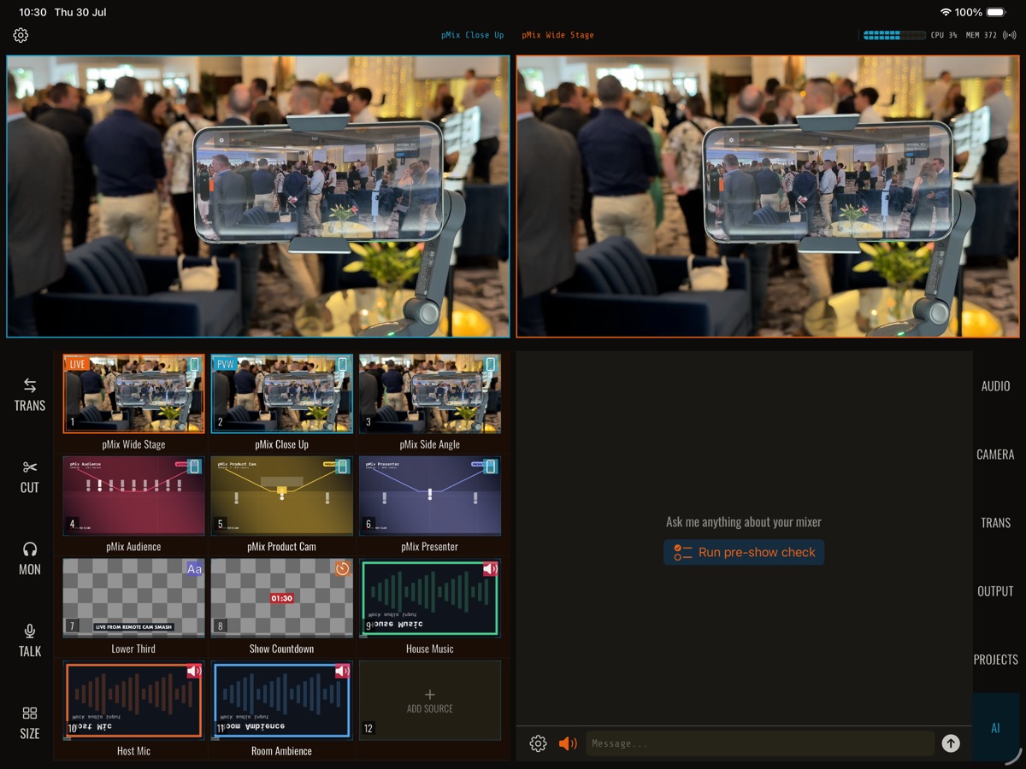Screen dimensions: 1026x769
Task: Send the message with arrow button
Action: click(951, 743)
